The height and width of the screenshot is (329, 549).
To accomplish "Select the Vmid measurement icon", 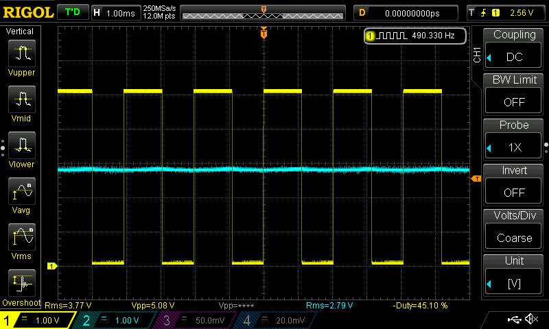I will pyautogui.click(x=22, y=99).
